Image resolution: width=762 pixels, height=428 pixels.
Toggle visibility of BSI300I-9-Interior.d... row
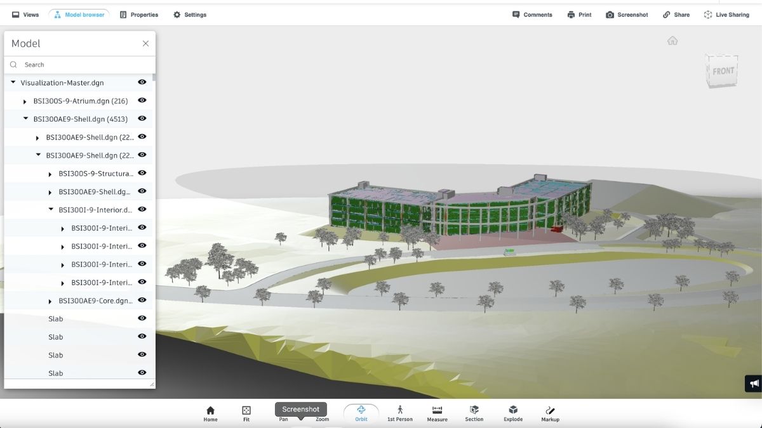[142, 209]
